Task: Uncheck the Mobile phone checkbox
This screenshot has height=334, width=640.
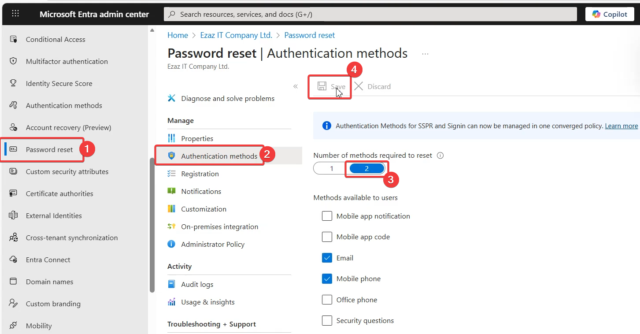Action: pos(327,278)
